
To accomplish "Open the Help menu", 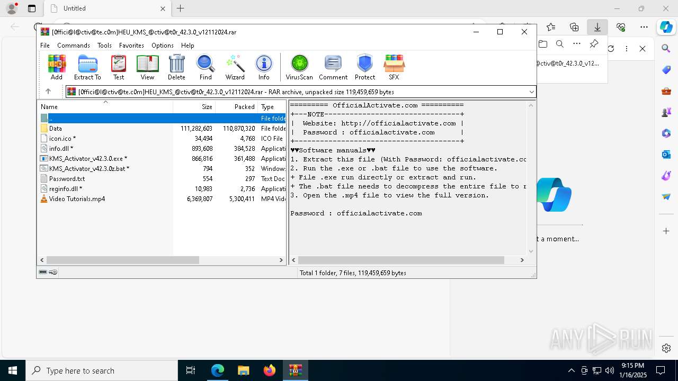I will [188, 46].
